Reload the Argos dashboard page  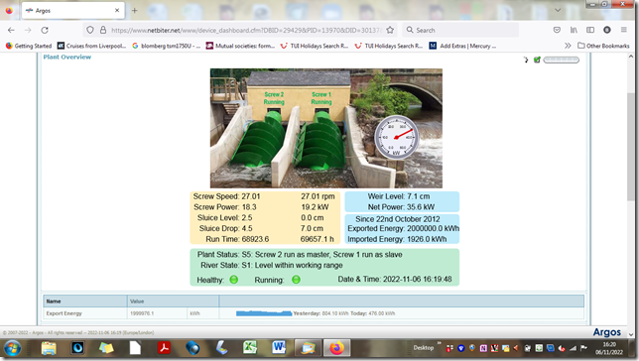(45, 30)
